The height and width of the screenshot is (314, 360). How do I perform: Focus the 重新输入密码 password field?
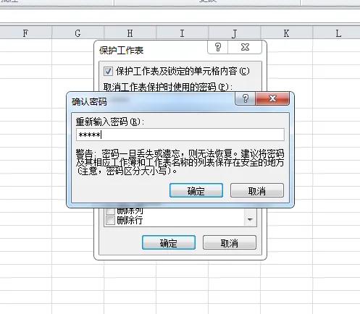coord(180,135)
